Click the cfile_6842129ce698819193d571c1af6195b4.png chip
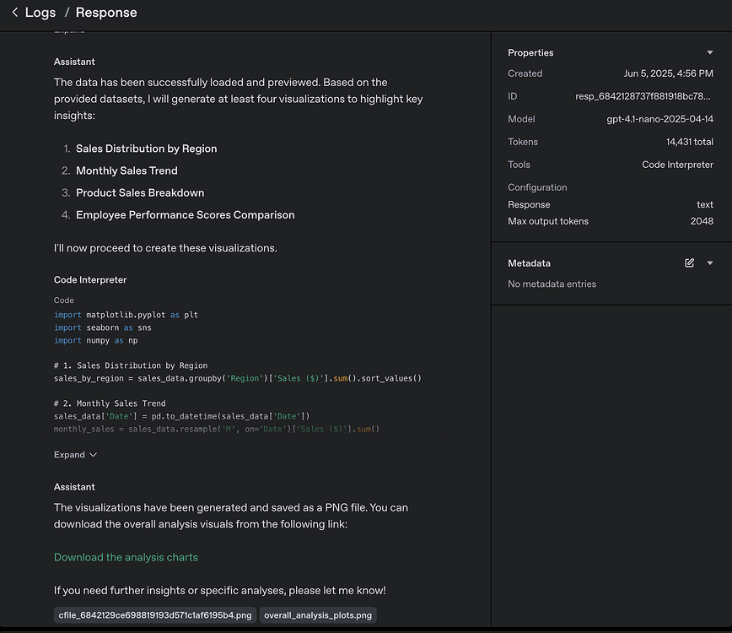The width and height of the screenshot is (732, 633). pyautogui.click(x=153, y=614)
